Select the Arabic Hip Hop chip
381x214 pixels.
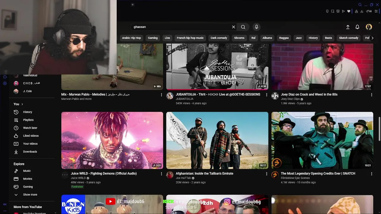coord(131,38)
